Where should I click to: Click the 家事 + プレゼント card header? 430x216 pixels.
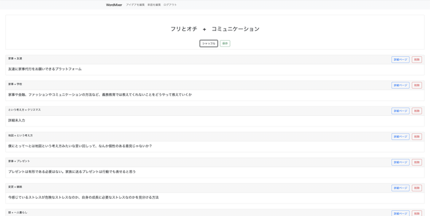tap(215, 162)
